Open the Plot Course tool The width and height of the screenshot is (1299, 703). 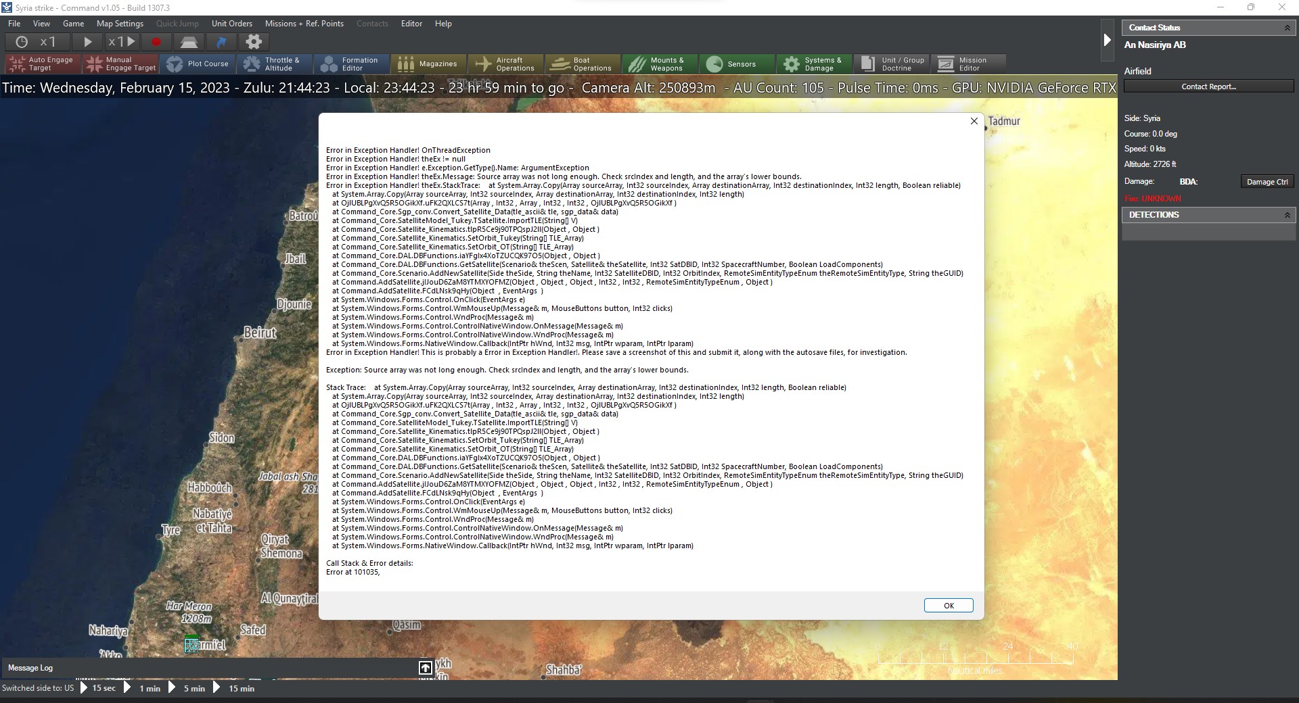point(198,64)
